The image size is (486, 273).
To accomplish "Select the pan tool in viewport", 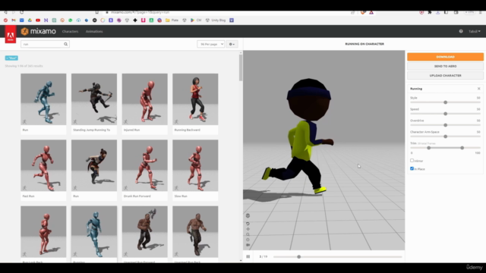I will pos(248,229).
